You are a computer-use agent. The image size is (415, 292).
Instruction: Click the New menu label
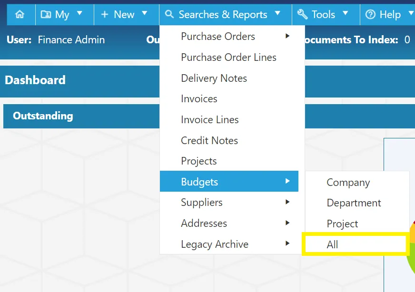click(x=124, y=14)
